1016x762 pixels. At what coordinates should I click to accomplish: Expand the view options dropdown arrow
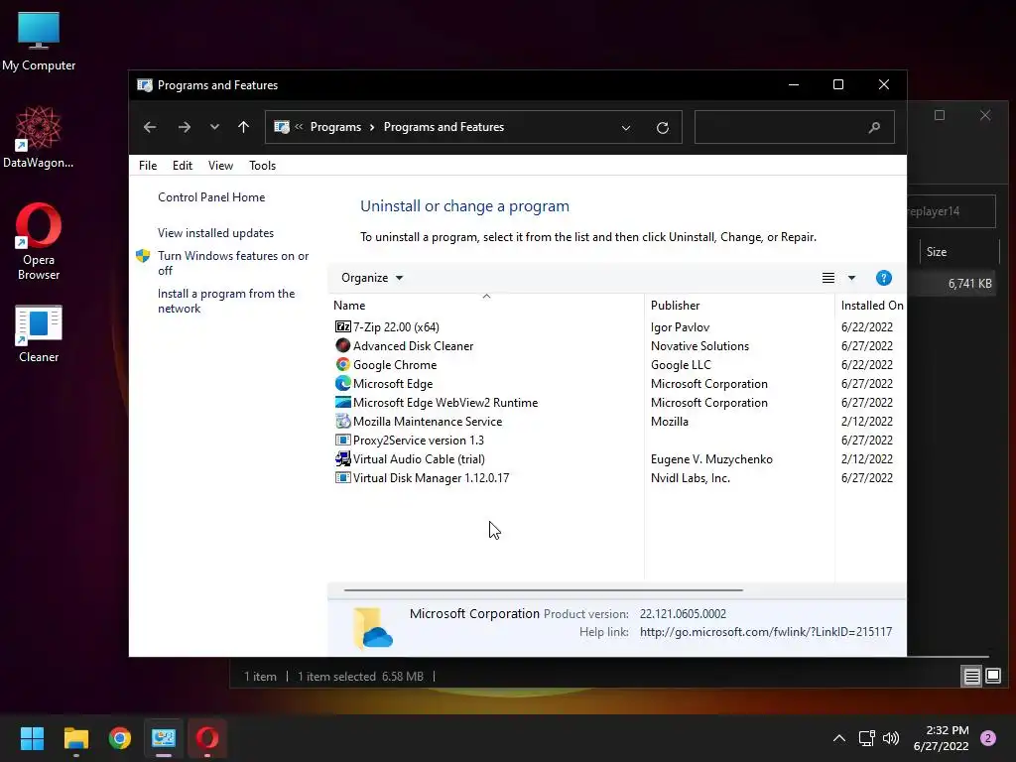851,278
